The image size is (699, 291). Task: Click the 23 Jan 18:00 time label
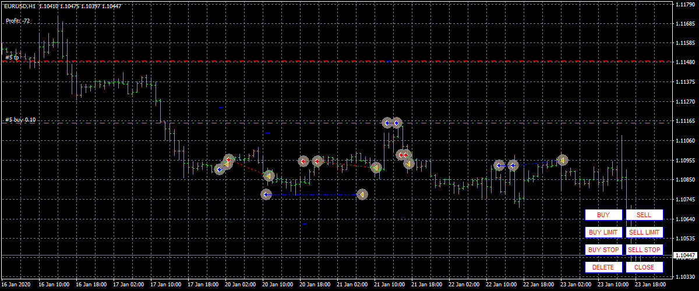649,285
